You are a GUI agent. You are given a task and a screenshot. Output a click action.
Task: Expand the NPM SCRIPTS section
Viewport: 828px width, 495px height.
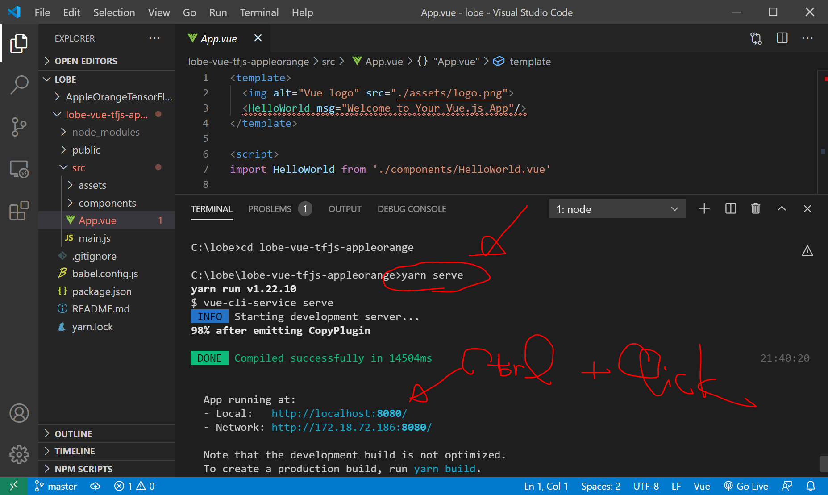tap(107, 469)
